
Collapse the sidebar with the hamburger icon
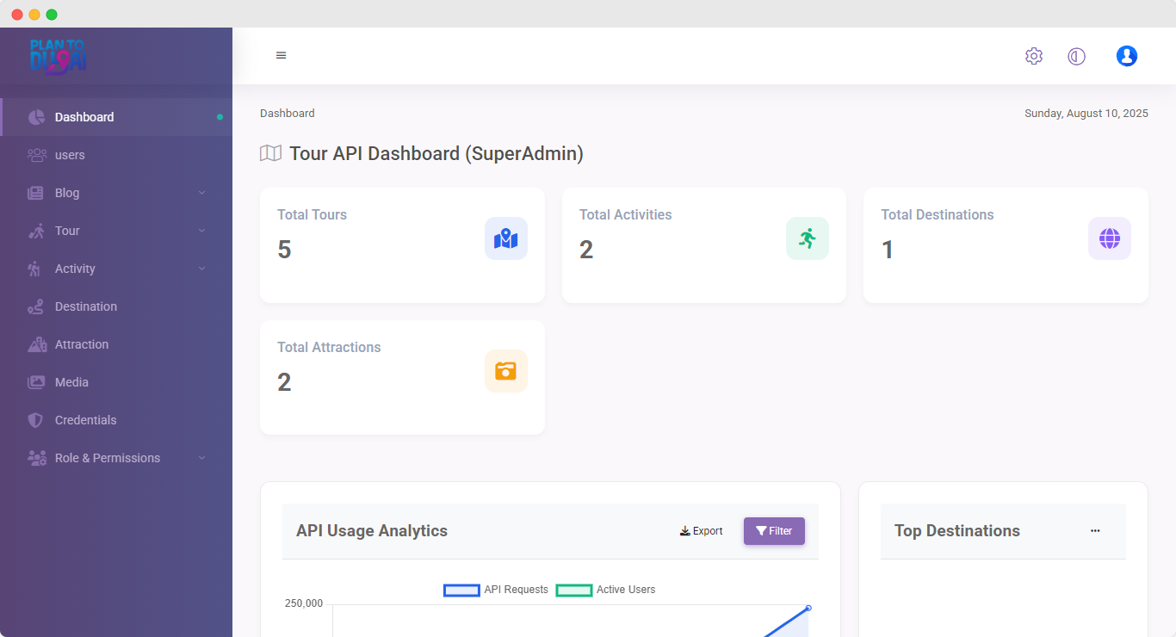281,54
